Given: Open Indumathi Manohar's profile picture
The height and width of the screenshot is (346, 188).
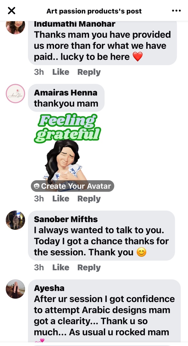Looking at the screenshot, I should tap(15, 27).
